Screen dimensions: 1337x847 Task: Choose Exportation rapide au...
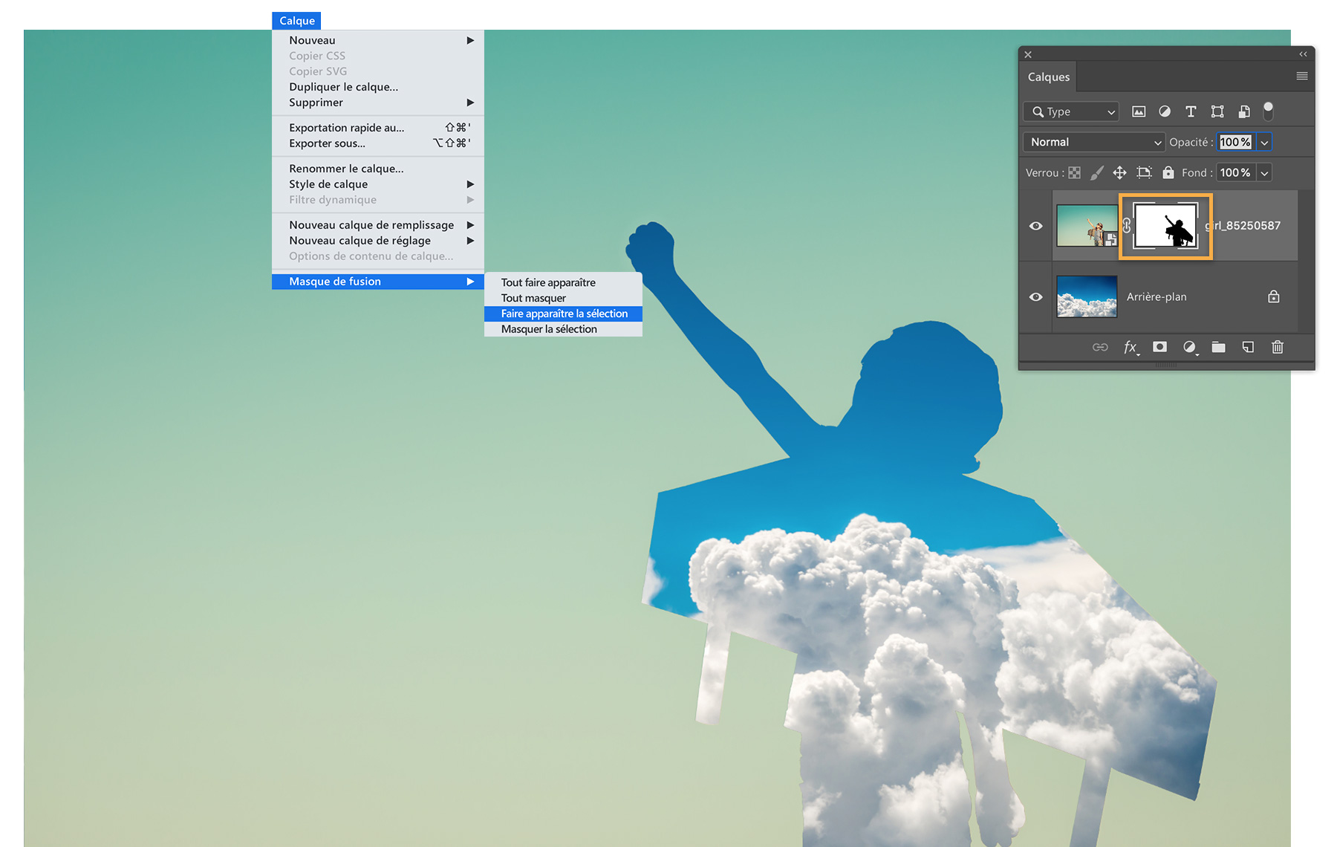[x=378, y=128]
